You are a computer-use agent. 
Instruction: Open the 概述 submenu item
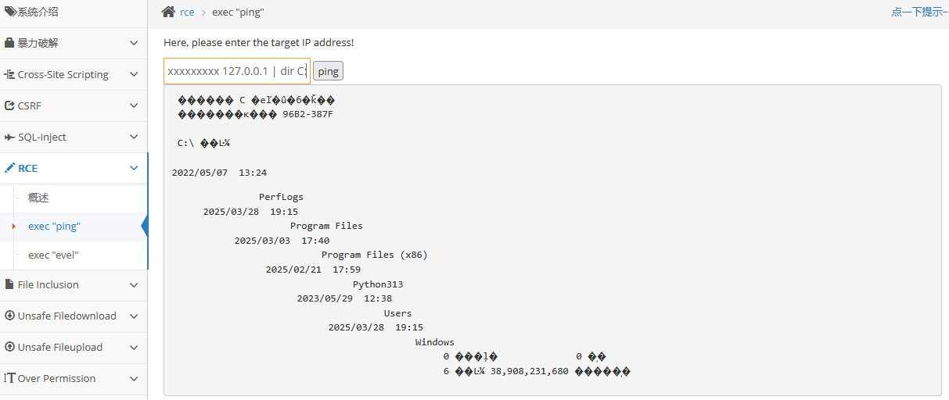pos(38,198)
